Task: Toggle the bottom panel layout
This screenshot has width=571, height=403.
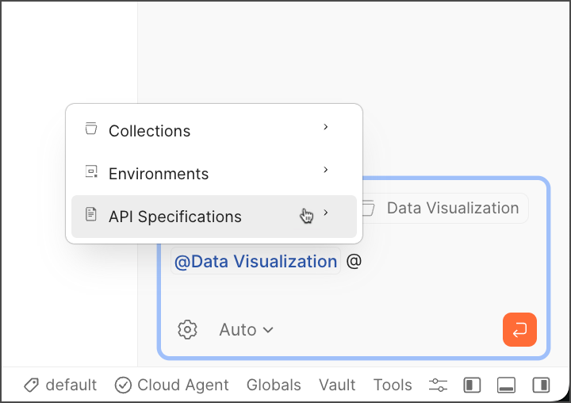Action: [x=506, y=386]
